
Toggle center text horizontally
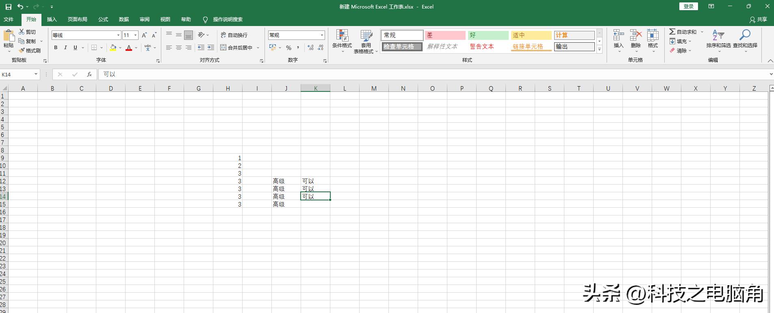pos(179,48)
